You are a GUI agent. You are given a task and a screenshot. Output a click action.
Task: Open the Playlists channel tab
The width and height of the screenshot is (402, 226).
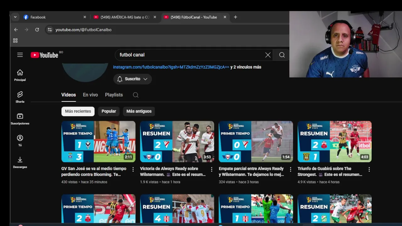click(x=114, y=95)
